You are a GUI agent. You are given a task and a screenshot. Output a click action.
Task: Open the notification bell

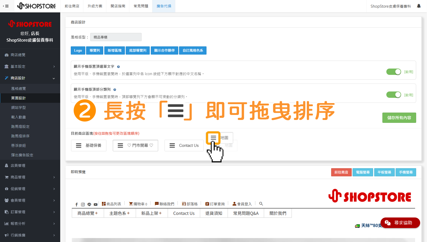[x=419, y=6]
